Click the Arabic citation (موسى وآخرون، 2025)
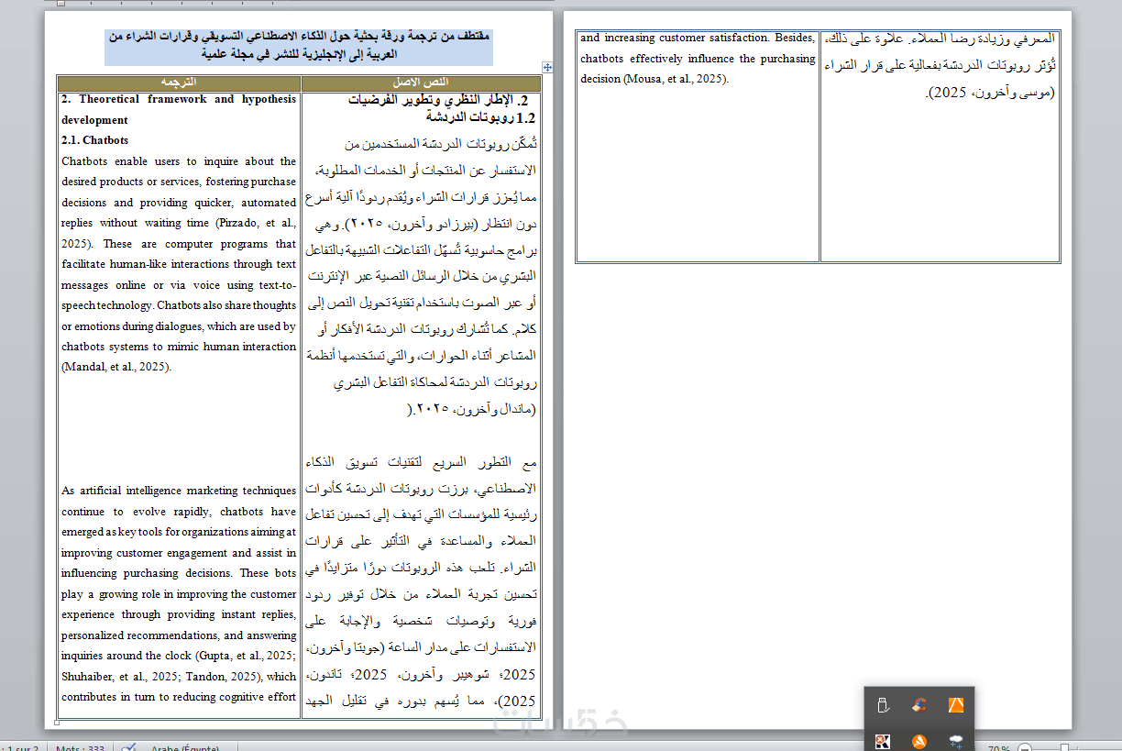Screen dimensions: 1122x751 tap(992, 93)
